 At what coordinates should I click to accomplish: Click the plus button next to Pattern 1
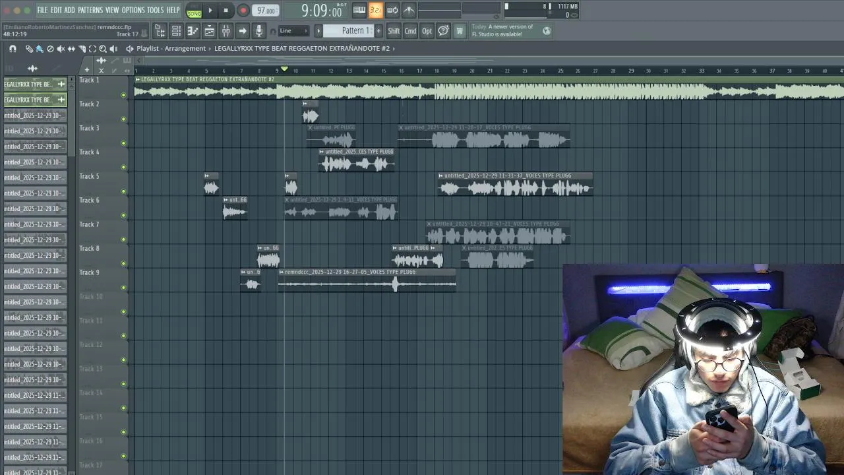[x=378, y=31]
